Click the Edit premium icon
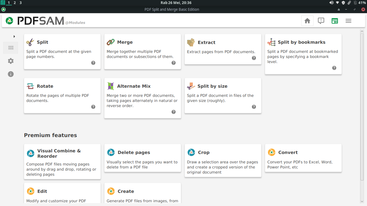367x206 pixels. pyautogui.click(x=31, y=191)
